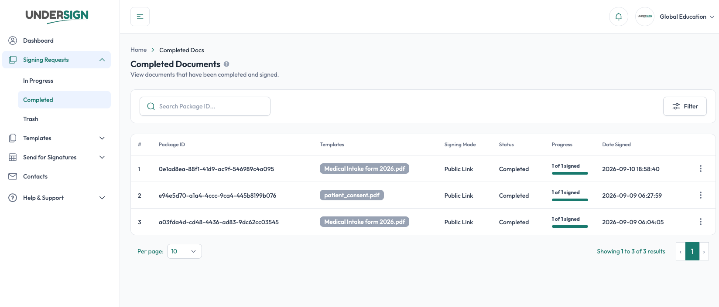The height and width of the screenshot is (307, 719).
Task: Click package ID e94e5d70-a1a4-4ccc-9ca4-445b8199b076
Action: [x=217, y=196]
